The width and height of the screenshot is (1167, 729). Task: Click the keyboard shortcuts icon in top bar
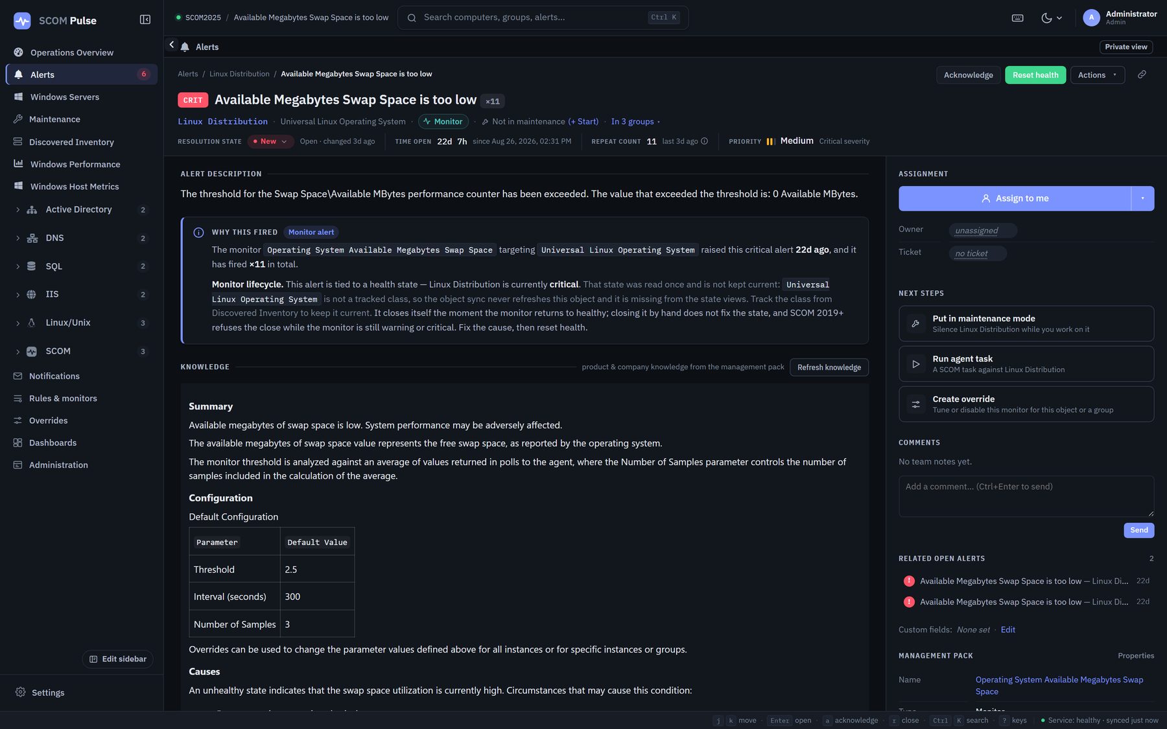(x=1017, y=18)
